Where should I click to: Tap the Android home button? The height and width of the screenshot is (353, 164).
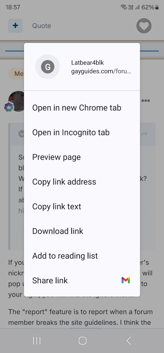[83, 341]
